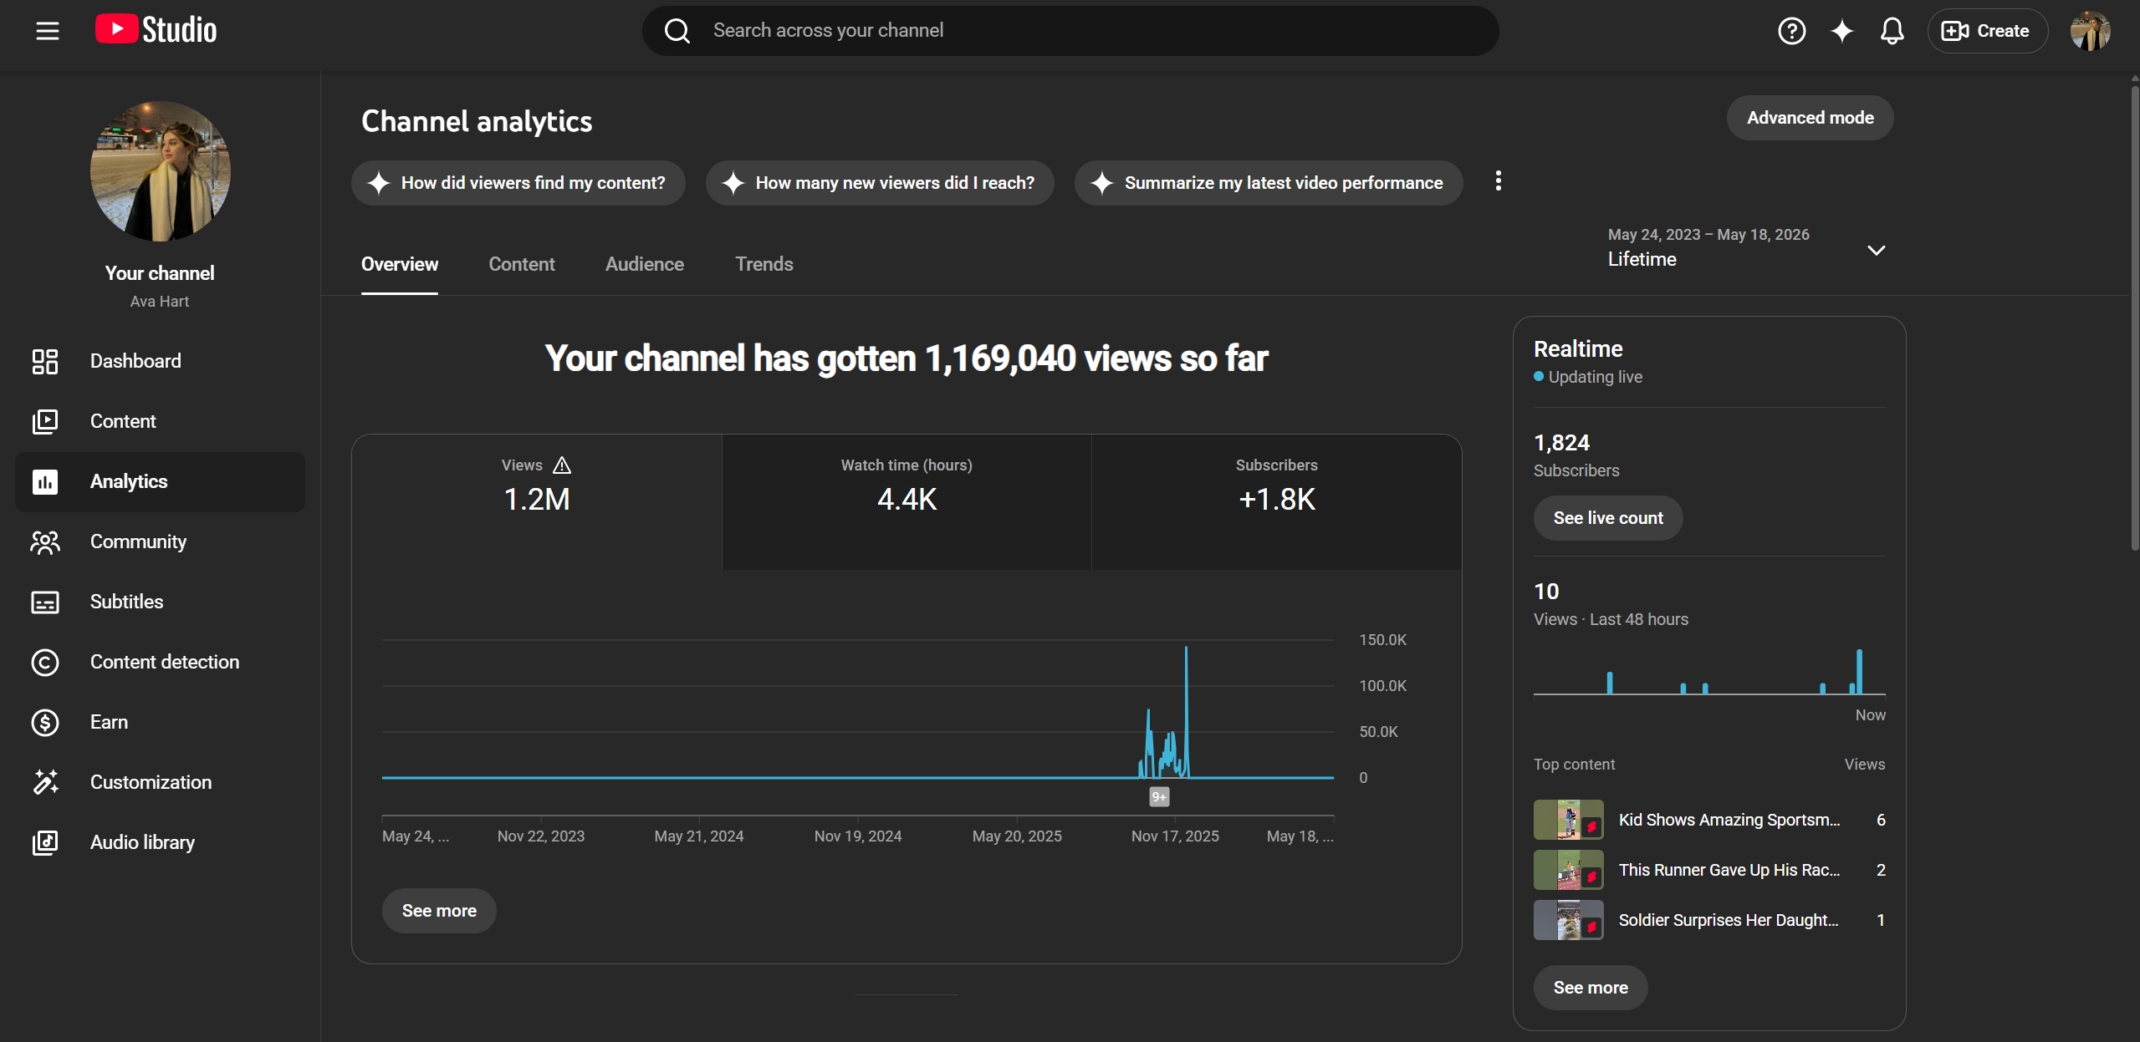Viewport: 2140px width, 1042px height.
Task: Click the See live count button
Action: pos(1607,518)
